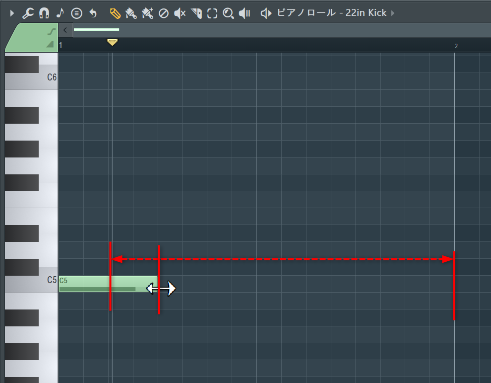Click the undo arrow icon
This screenshot has width=491, height=383.
point(93,13)
